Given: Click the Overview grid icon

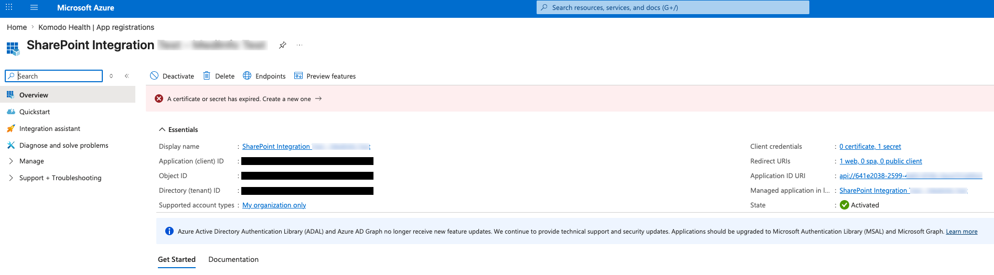Looking at the screenshot, I should click(x=10, y=95).
